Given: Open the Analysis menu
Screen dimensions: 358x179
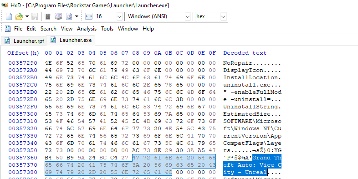Looking at the screenshot, I should pyautogui.click(x=87, y=29).
